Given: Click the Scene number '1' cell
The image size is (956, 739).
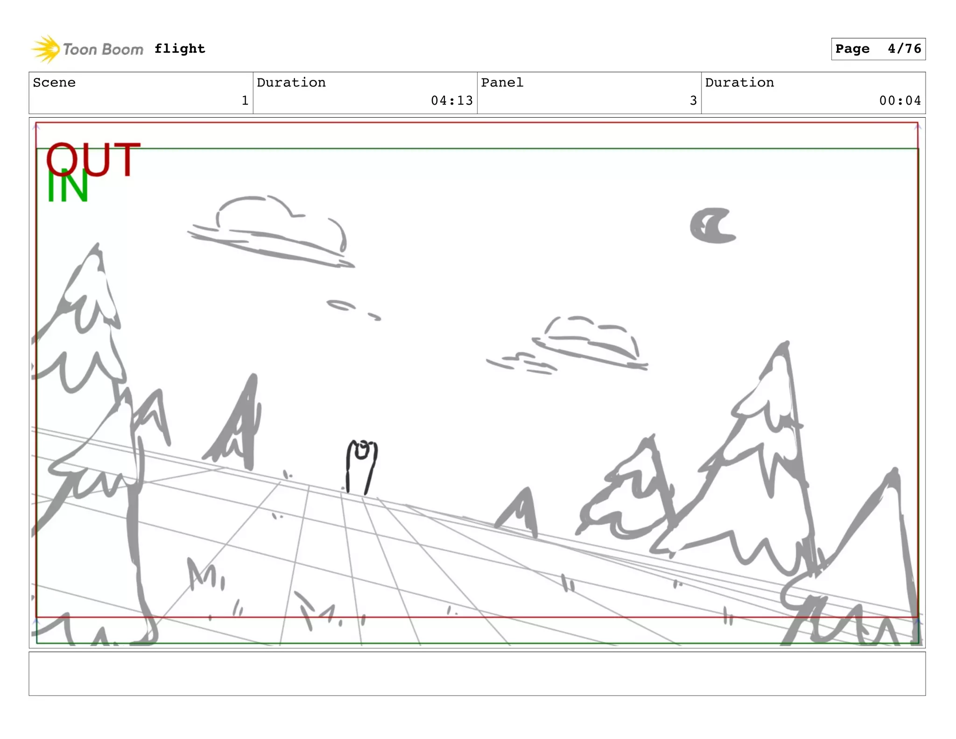Looking at the screenshot, I should pos(141,93).
